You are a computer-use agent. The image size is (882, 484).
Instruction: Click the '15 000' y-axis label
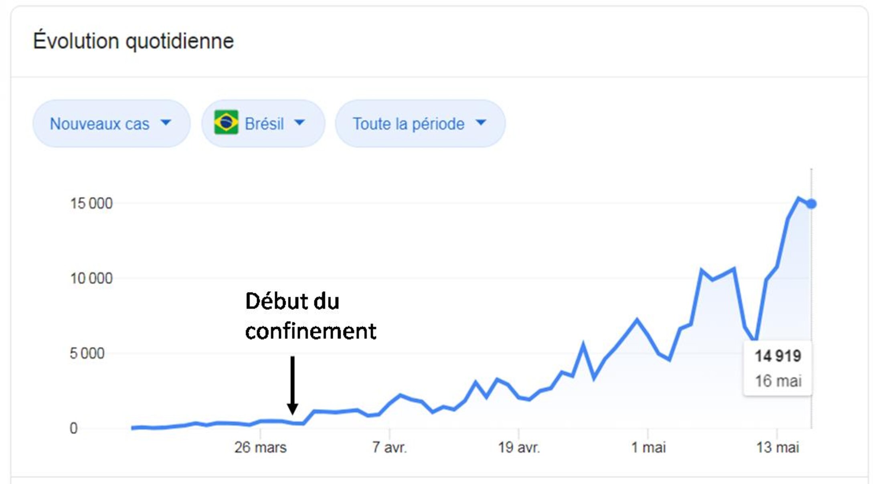(x=91, y=204)
